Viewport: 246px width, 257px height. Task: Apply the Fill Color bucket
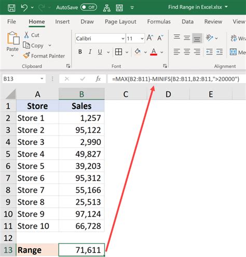coord(138,51)
